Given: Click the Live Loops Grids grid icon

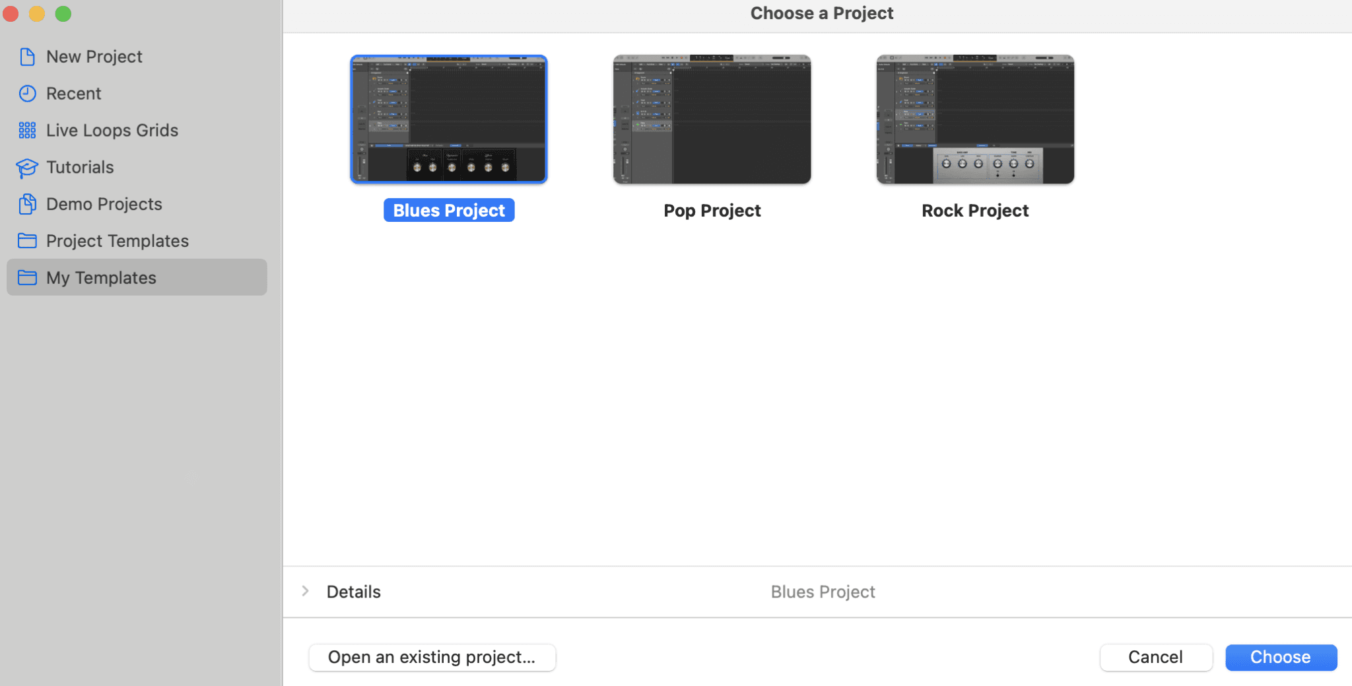Looking at the screenshot, I should (27, 130).
